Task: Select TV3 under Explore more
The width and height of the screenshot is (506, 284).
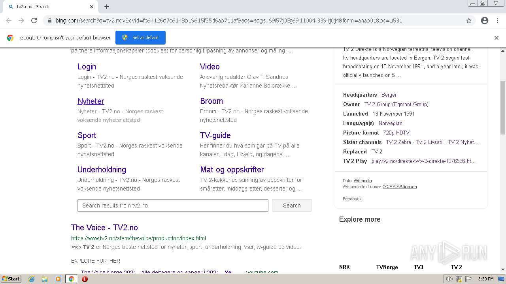Action: (419, 267)
